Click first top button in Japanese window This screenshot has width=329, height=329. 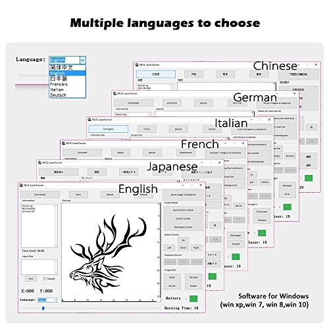coord(59,172)
